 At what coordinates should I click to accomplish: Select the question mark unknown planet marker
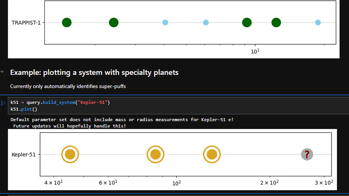pos(307,154)
